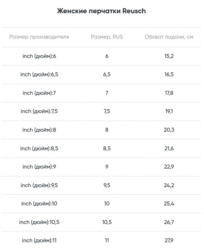Select the RUS size value 10,5
This screenshot has width=204, height=248.
[107, 222]
